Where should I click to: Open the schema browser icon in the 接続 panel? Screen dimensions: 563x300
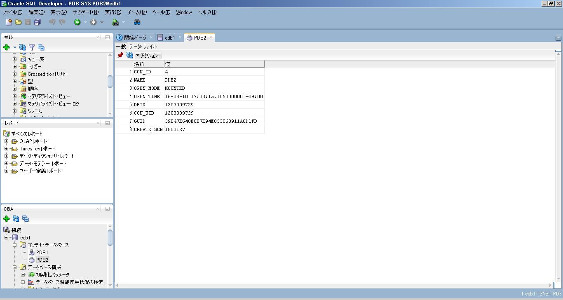[x=41, y=47]
